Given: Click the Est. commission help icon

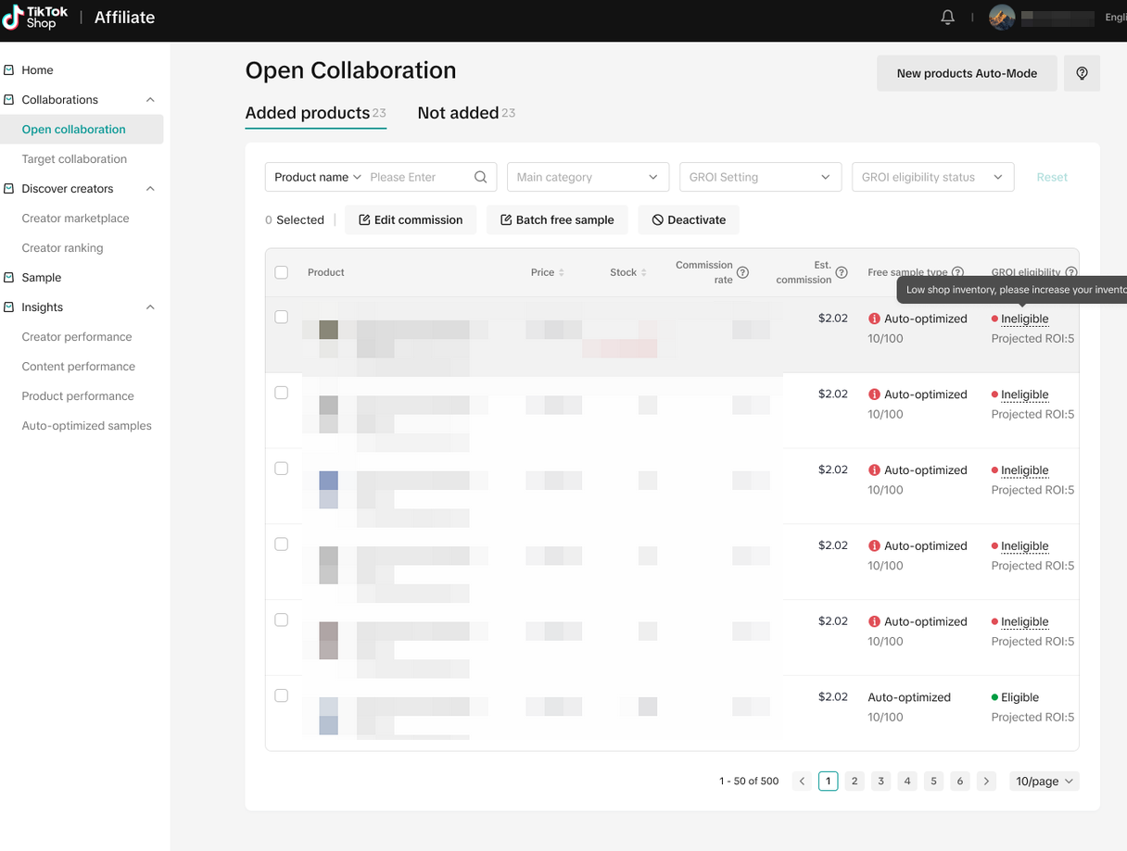Looking at the screenshot, I should [842, 272].
